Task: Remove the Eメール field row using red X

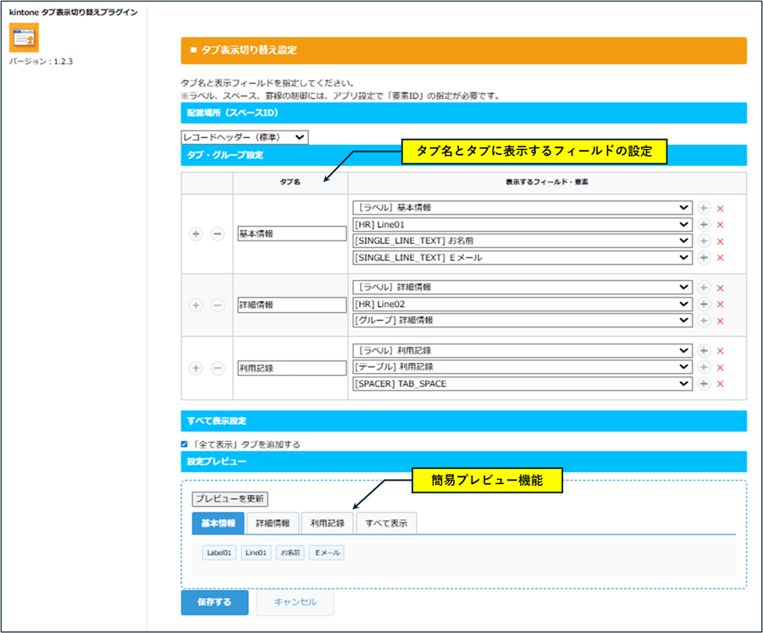Action: [721, 258]
